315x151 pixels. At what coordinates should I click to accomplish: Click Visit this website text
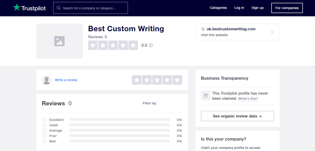(214, 35)
